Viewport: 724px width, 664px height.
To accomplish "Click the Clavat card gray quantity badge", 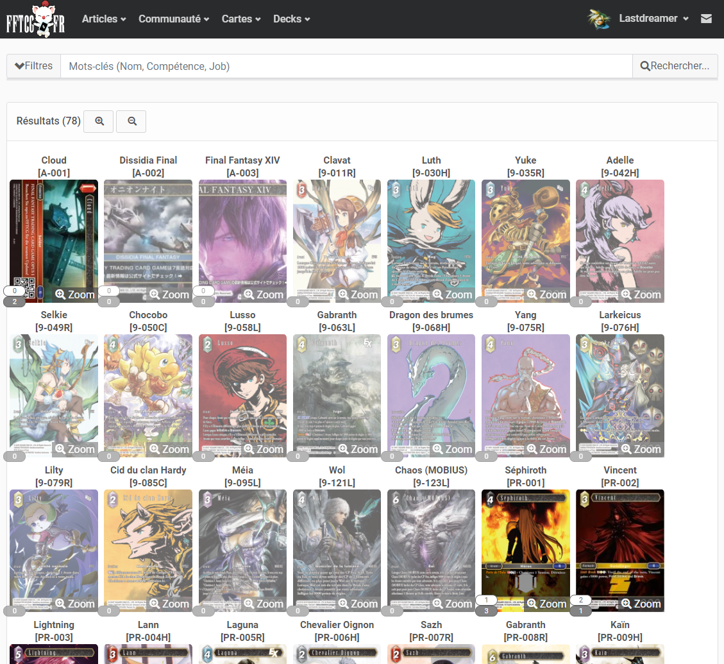I will click(298, 302).
